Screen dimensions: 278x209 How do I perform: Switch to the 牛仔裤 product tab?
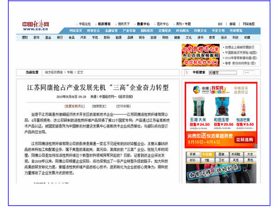207,154
